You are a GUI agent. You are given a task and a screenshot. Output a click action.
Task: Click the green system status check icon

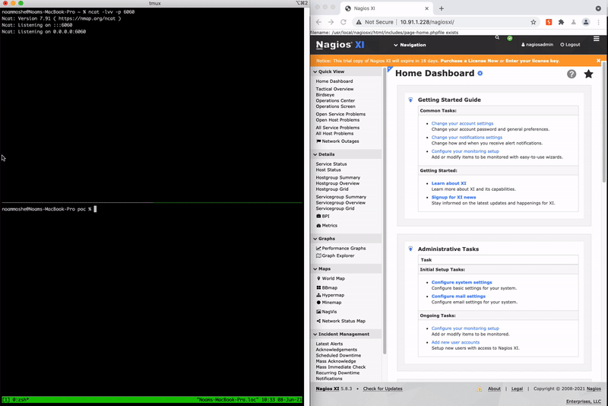click(x=510, y=38)
